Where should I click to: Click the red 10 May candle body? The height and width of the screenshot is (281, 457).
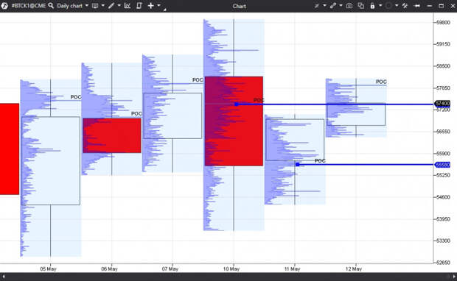(234, 121)
